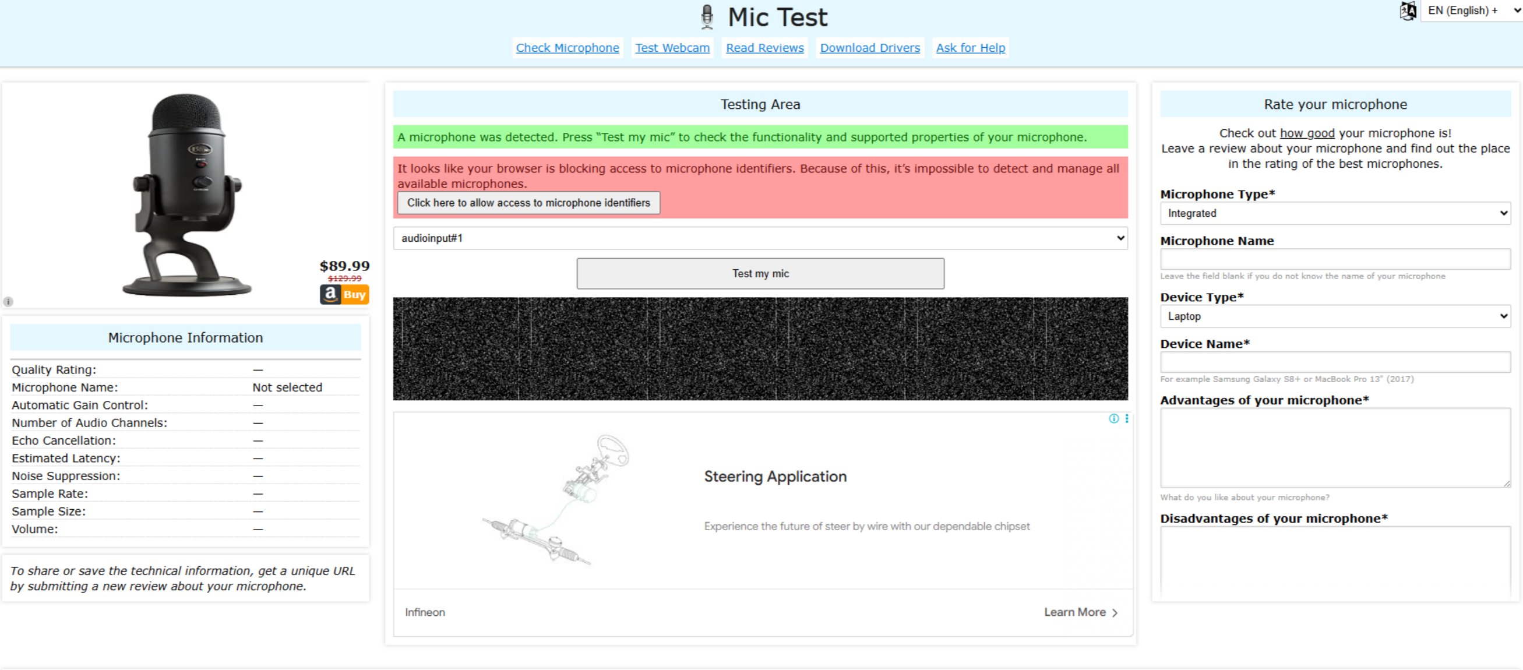Open the audioinput#1 device dropdown
The width and height of the screenshot is (1523, 670).
click(760, 238)
